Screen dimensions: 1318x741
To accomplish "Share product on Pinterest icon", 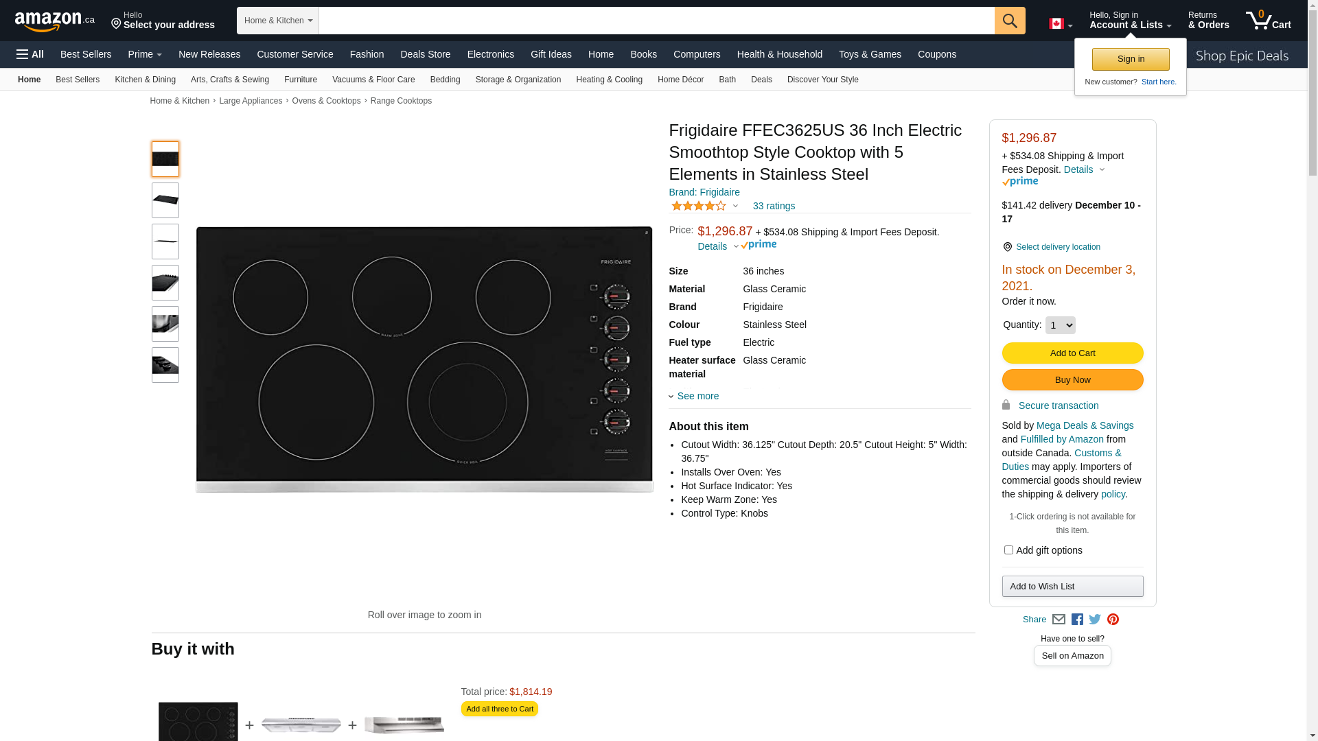I will click(1113, 620).
